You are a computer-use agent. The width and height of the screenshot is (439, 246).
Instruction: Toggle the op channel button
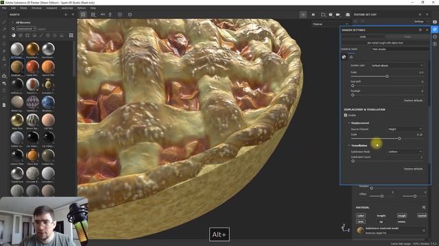click(x=381, y=221)
